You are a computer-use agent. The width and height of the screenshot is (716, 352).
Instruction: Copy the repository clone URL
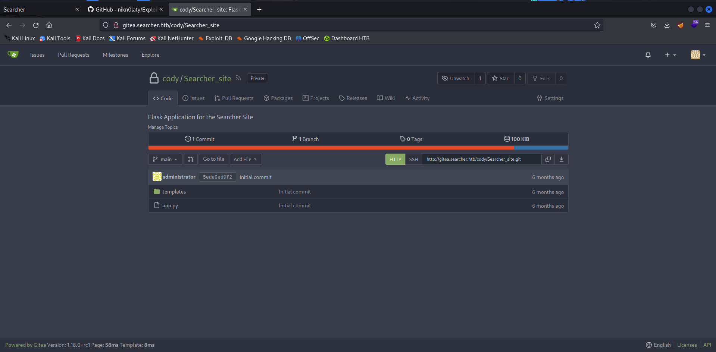548,159
